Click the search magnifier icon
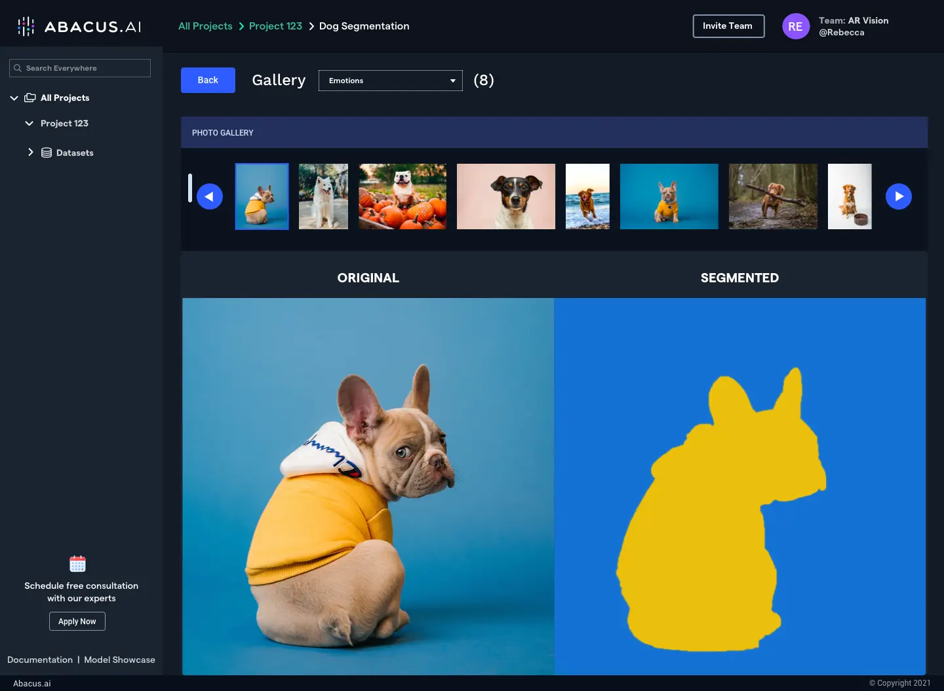The image size is (944, 691). pos(18,68)
